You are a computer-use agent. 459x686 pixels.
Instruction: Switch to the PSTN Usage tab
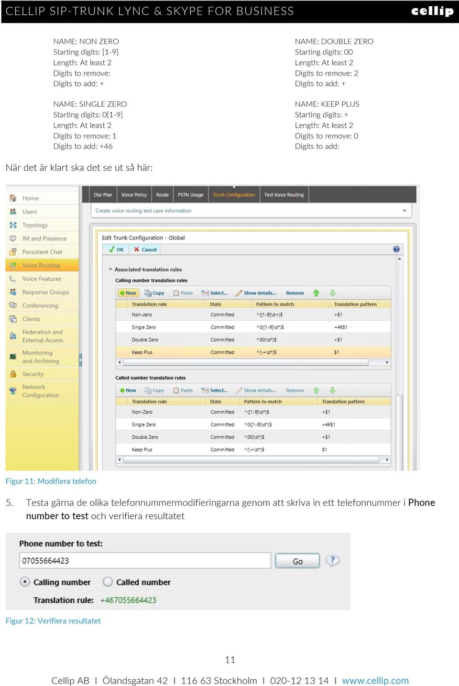click(x=190, y=195)
